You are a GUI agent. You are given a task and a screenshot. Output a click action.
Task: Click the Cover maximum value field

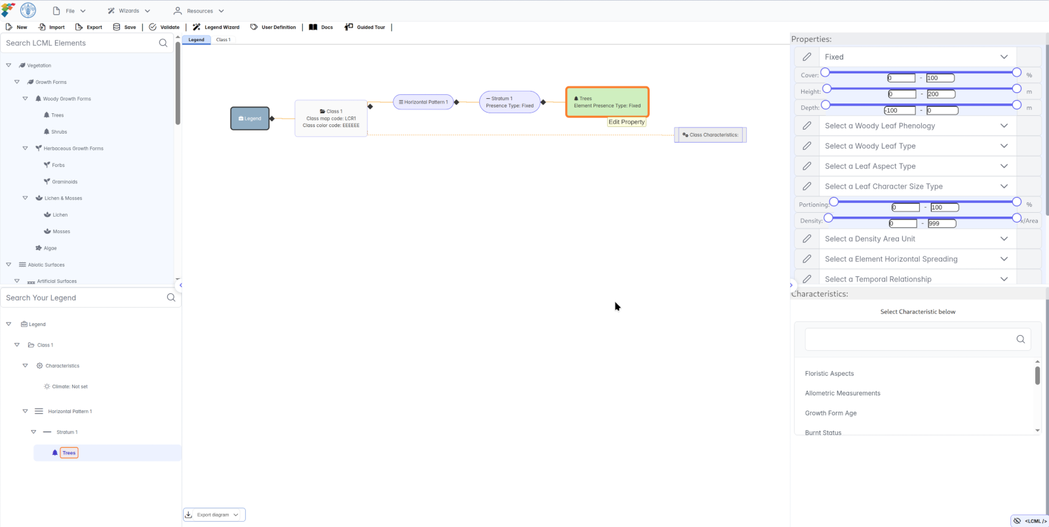click(940, 78)
